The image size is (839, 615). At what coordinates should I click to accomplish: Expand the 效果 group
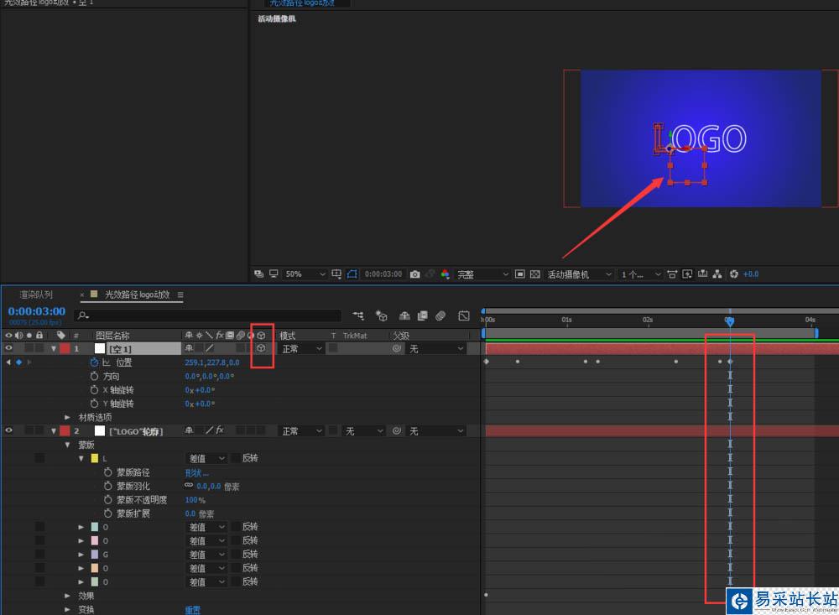[67, 595]
